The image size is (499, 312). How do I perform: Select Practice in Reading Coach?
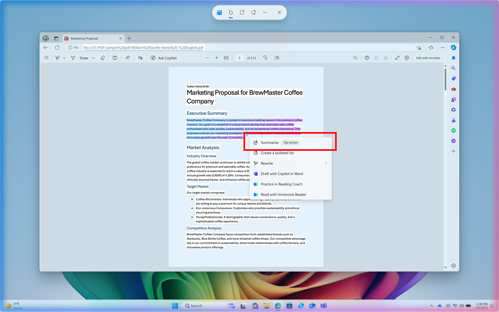click(x=281, y=184)
